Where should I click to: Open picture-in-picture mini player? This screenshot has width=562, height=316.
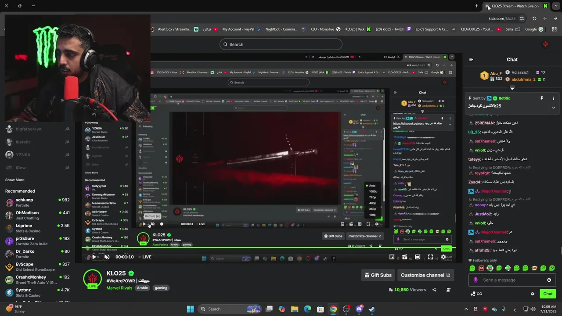392,257
